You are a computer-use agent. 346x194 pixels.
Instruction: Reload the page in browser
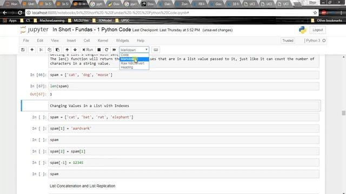tap(20, 13)
